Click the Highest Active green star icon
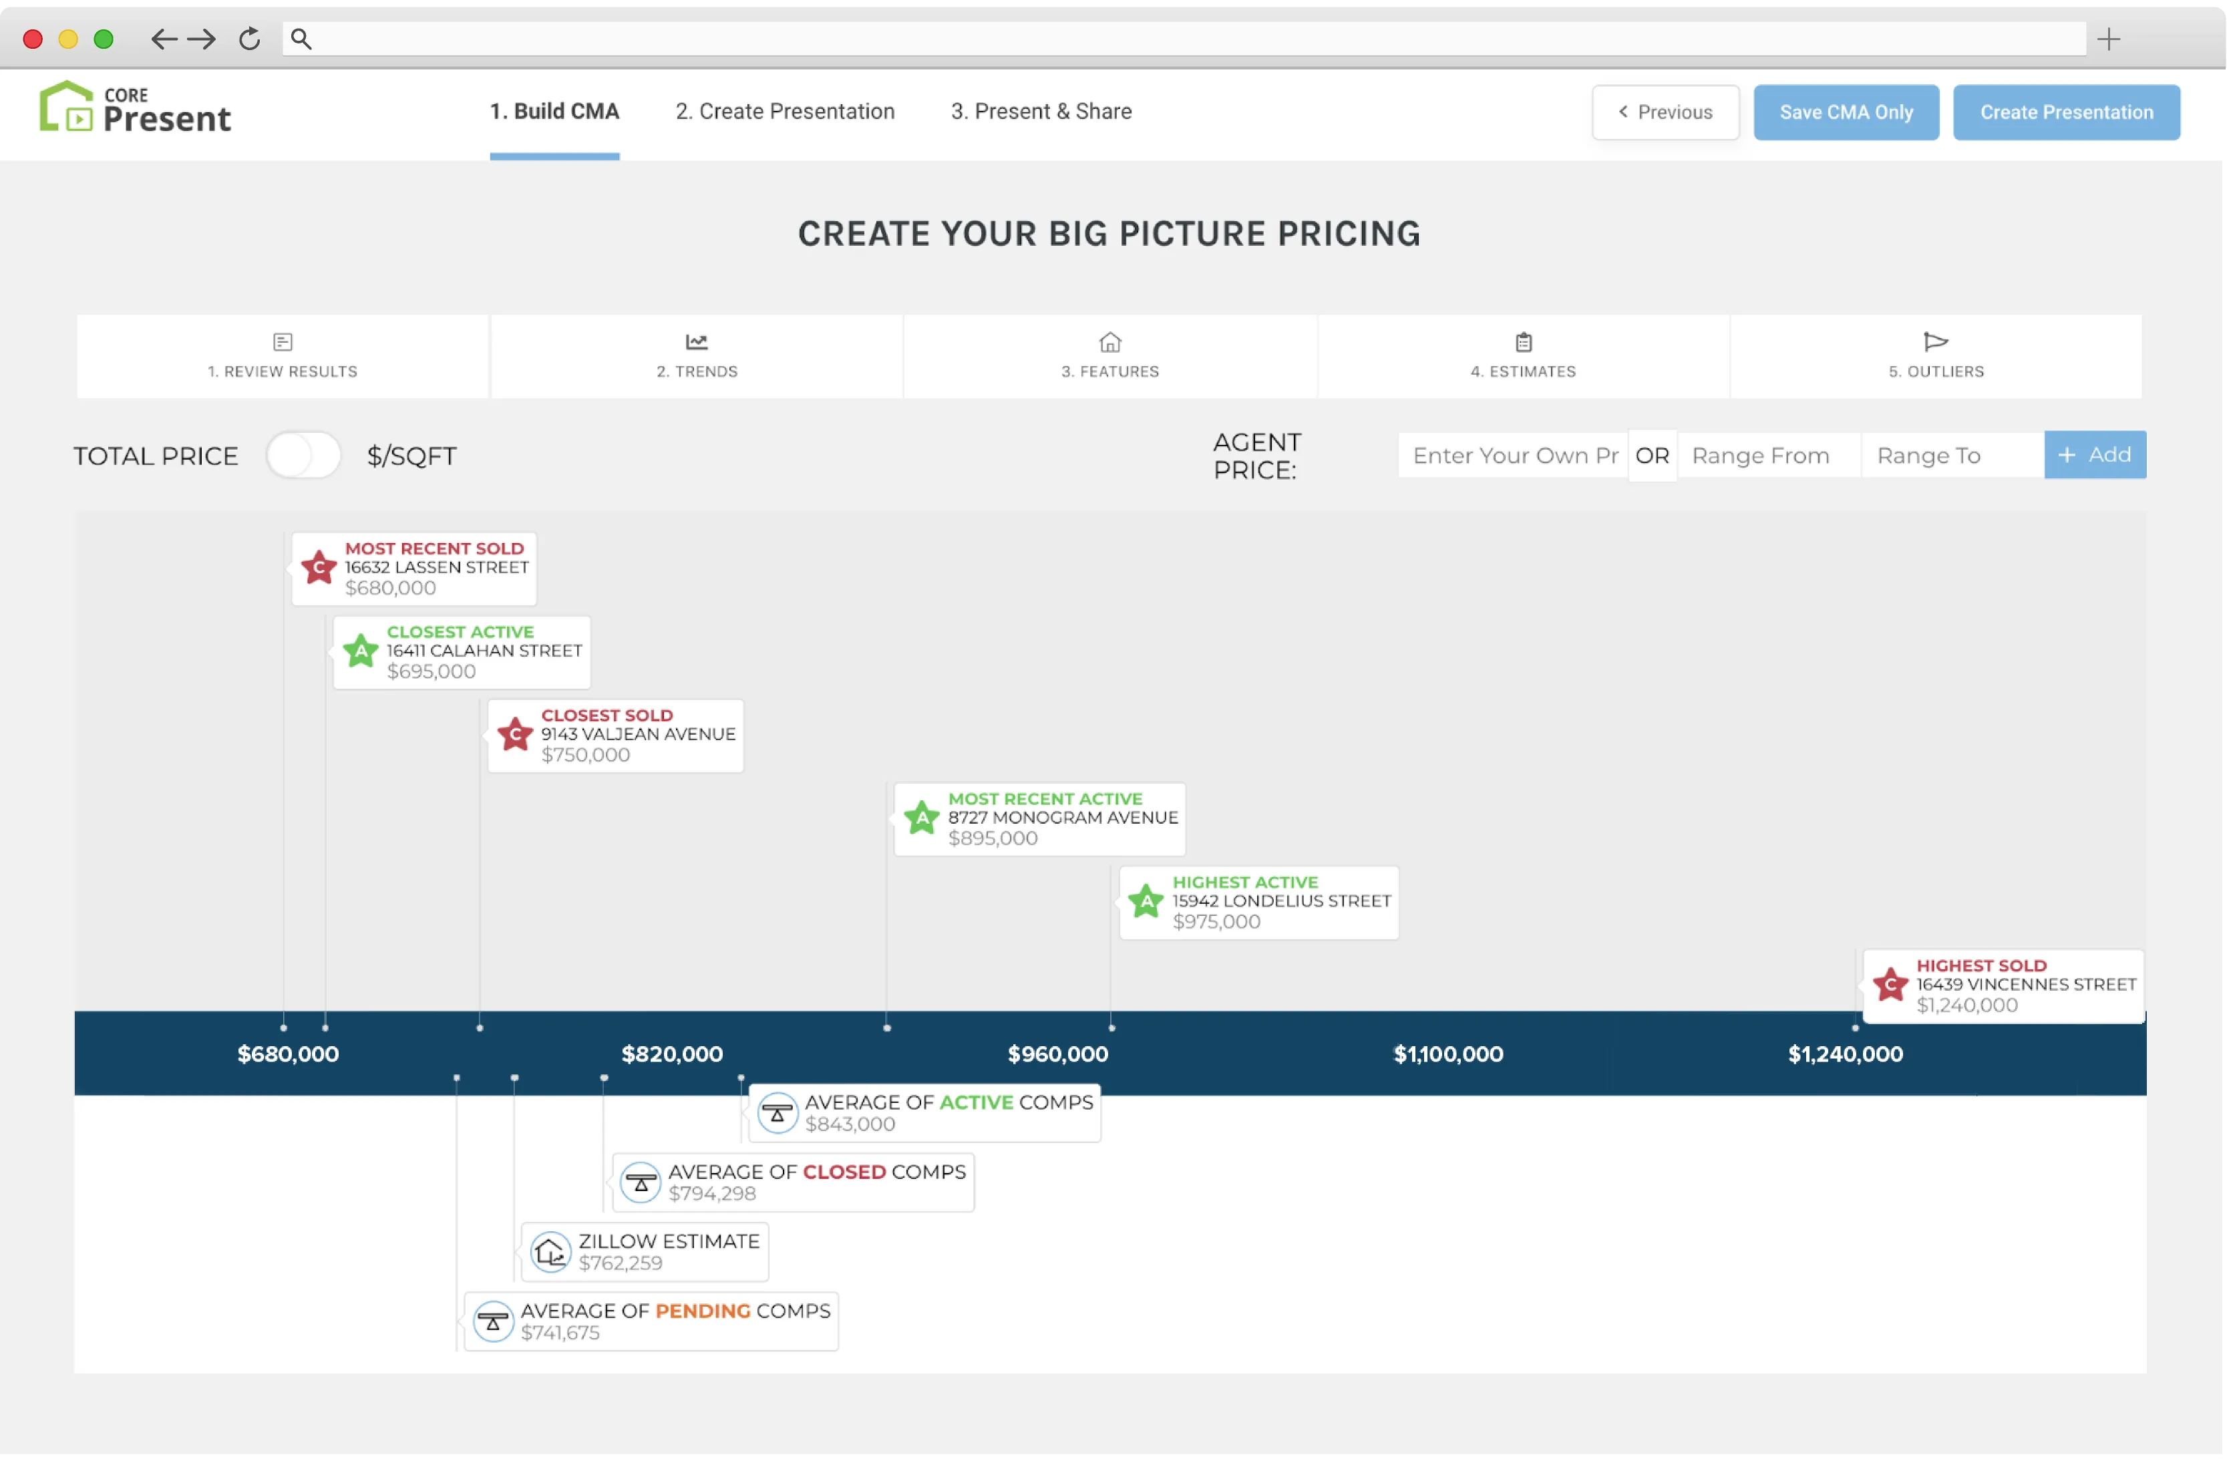This screenshot has width=2227, height=1459. [x=1146, y=901]
